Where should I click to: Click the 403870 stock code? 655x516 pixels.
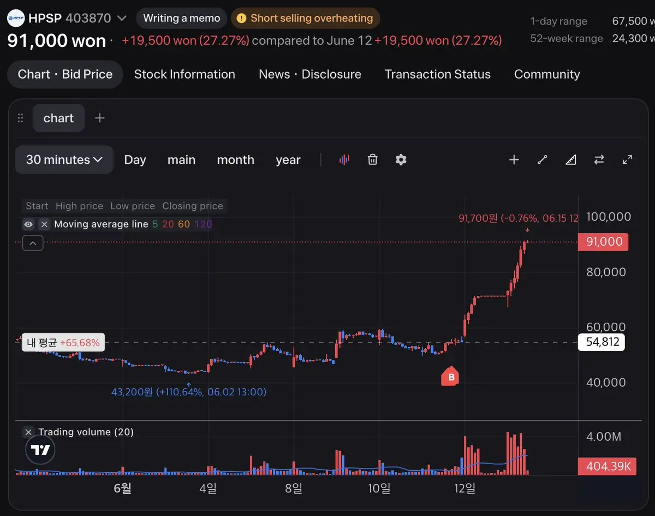click(x=88, y=18)
